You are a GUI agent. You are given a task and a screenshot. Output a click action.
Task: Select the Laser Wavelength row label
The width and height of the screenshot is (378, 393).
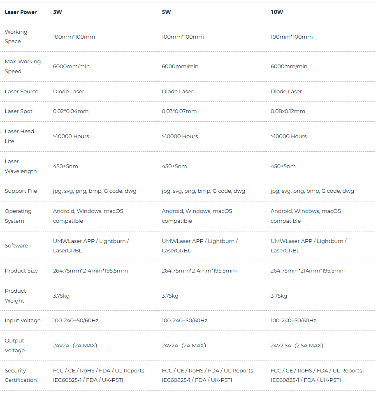pyautogui.click(x=21, y=166)
